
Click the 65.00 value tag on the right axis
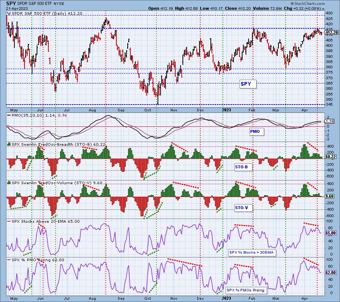(x=331, y=233)
